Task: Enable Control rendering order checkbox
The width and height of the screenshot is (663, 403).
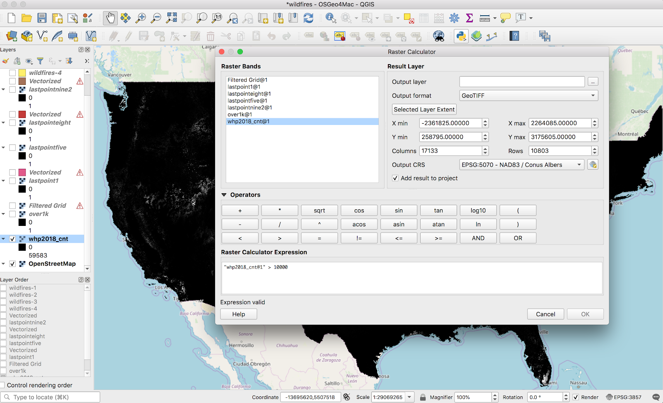Action: tap(2, 385)
